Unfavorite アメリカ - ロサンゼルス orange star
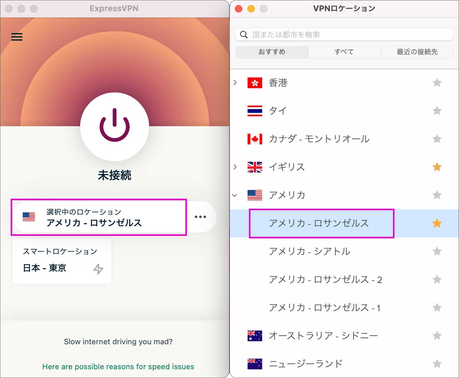The width and height of the screenshot is (459, 378). [437, 223]
